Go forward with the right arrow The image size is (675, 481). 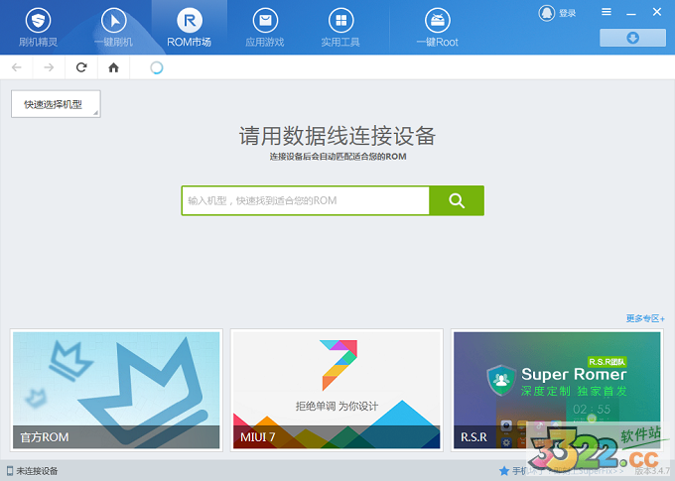[x=49, y=67]
